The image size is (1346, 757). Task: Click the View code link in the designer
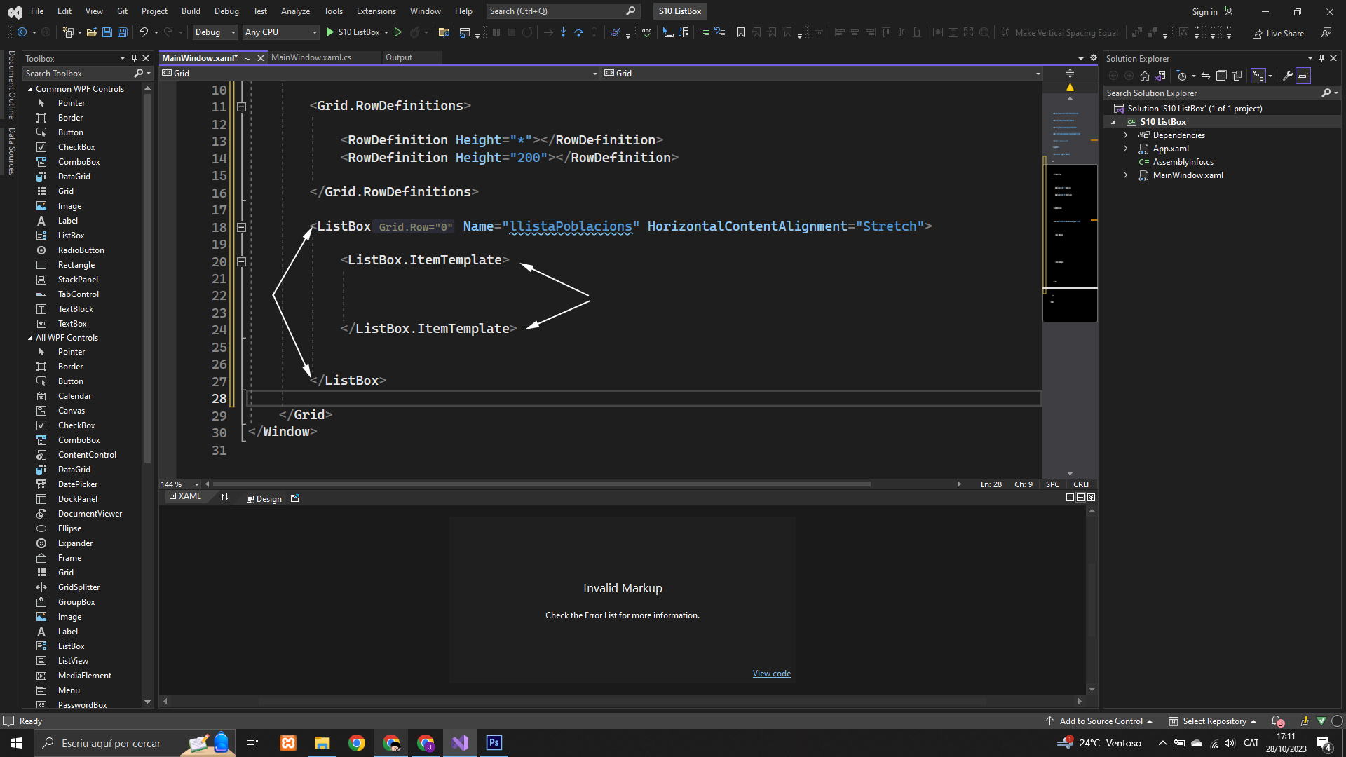(771, 674)
